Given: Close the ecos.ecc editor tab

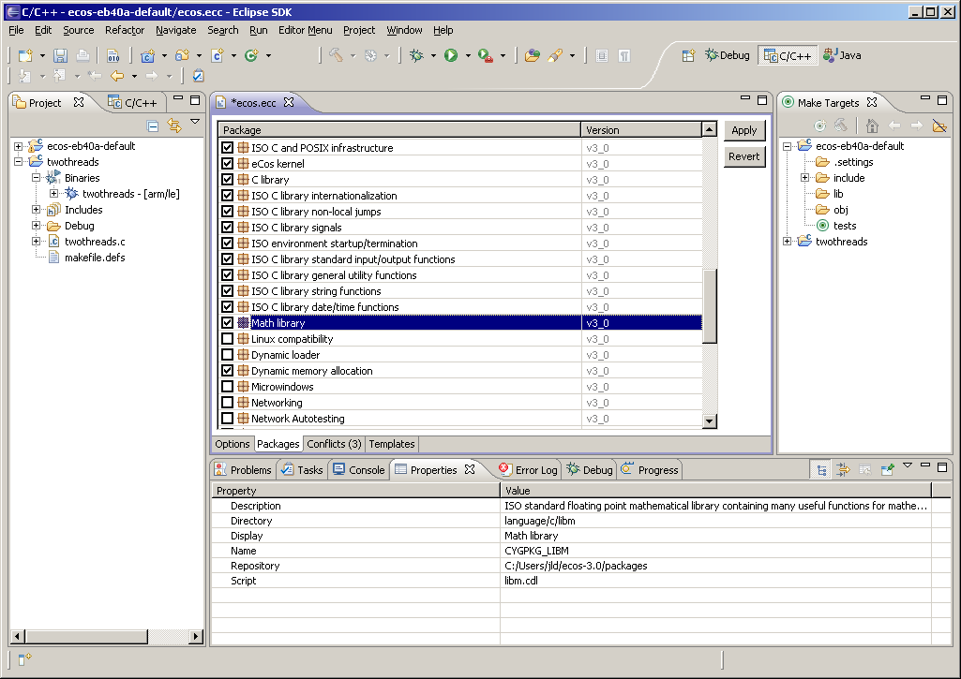Looking at the screenshot, I should point(289,102).
